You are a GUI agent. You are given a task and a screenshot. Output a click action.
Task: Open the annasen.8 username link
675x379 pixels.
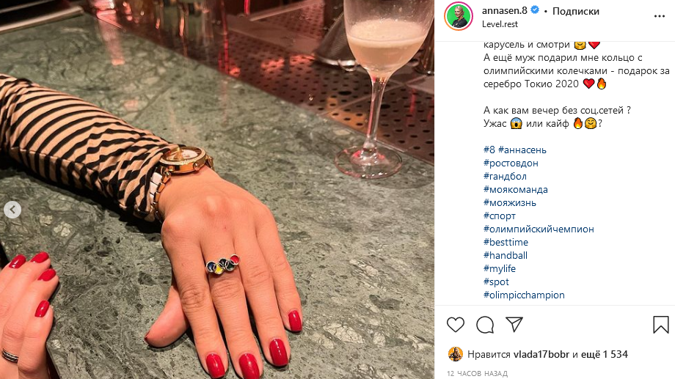tap(505, 10)
